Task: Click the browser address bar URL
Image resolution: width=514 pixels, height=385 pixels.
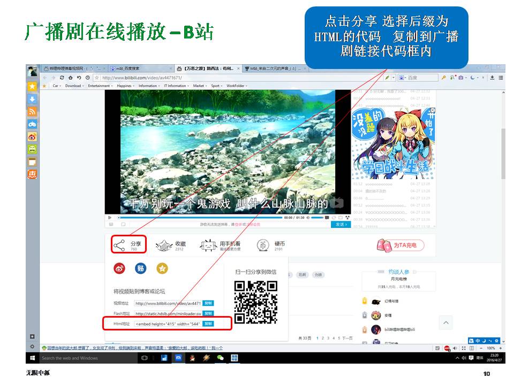Action: (142, 78)
